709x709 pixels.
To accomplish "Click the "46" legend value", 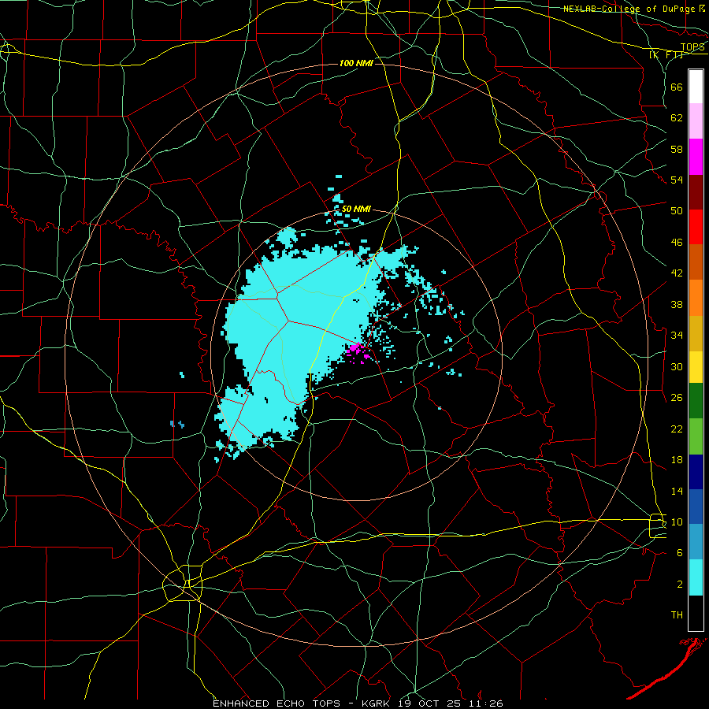I will [677, 242].
